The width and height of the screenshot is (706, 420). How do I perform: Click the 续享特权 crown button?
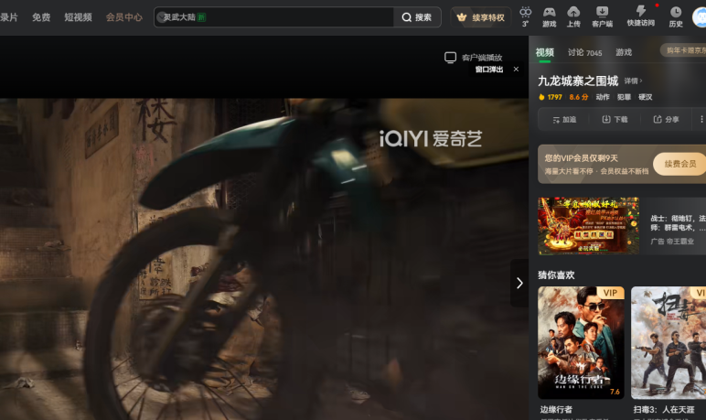click(480, 17)
